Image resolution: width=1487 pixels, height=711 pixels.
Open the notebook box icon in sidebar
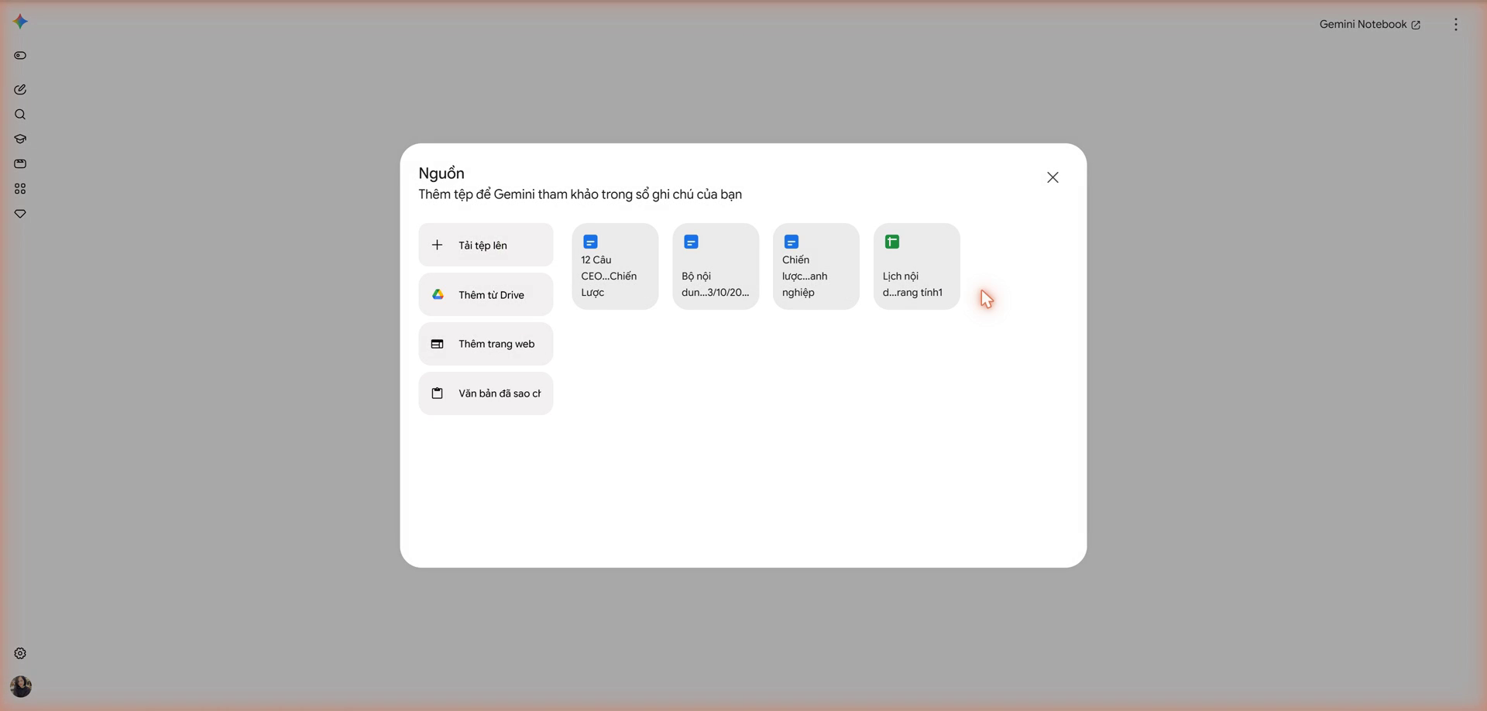pos(20,164)
